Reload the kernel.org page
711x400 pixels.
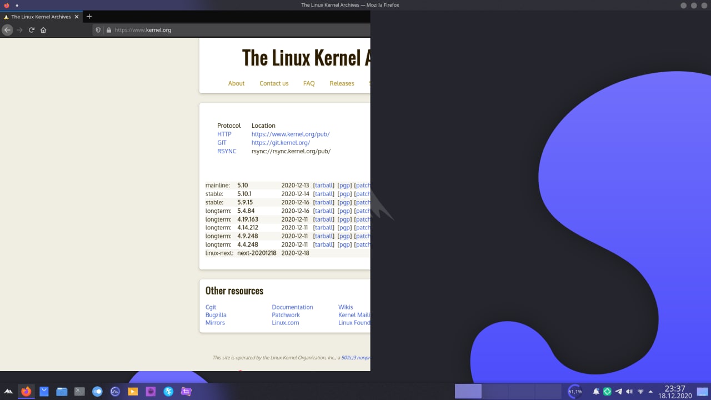[x=32, y=30]
